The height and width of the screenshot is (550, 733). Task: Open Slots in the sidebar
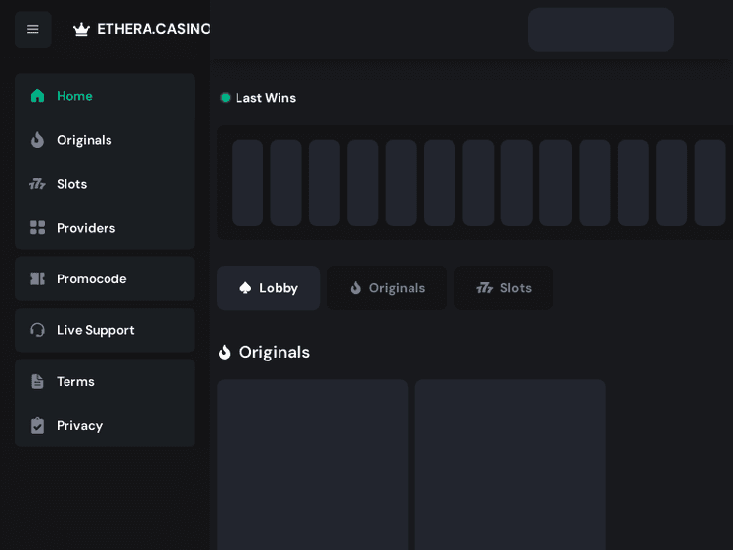point(105,184)
